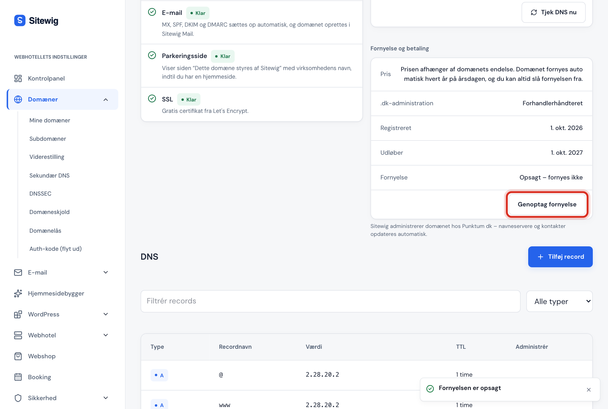Click the Recordnavn column header
The width and height of the screenshot is (608, 409).
(x=235, y=347)
